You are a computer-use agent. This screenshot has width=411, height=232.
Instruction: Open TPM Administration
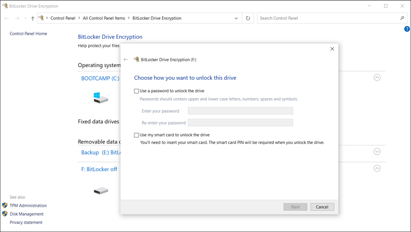pyautogui.click(x=28, y=206)
